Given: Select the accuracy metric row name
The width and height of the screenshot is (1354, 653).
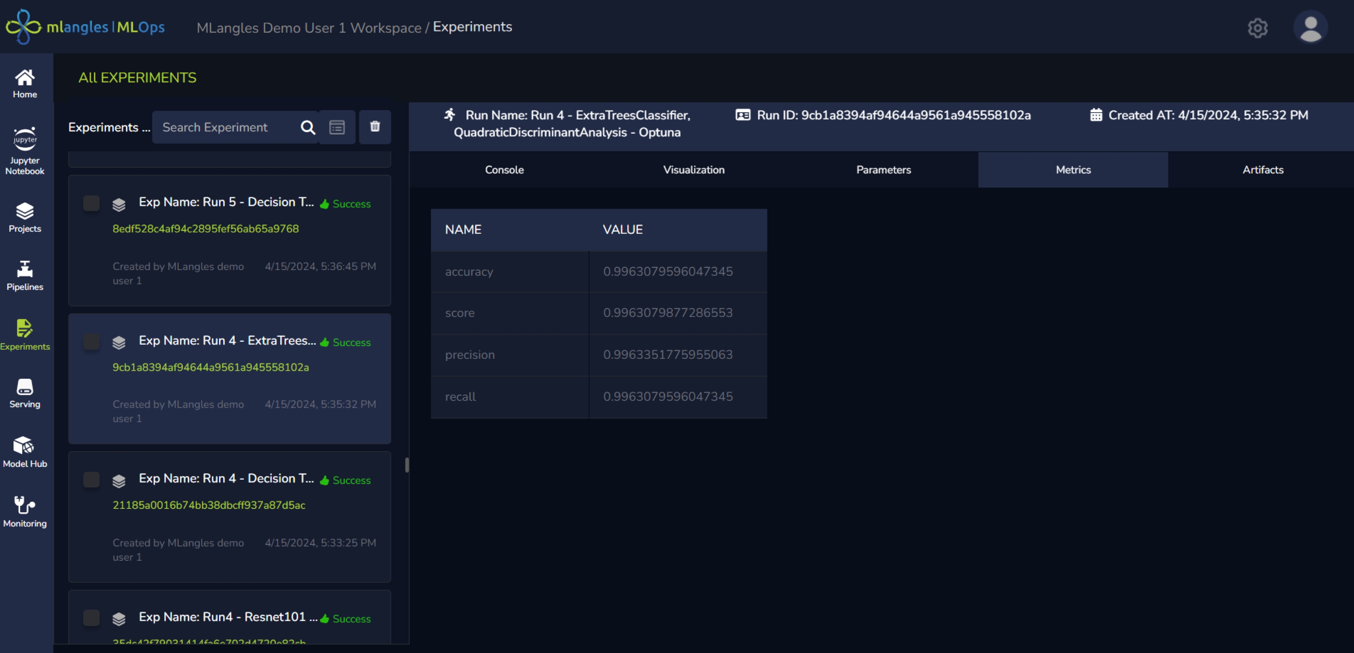Looking at the screenshot, I should coord(469,272).
